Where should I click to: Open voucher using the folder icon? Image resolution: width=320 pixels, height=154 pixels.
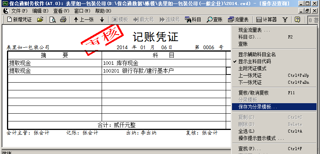(40, 19)
